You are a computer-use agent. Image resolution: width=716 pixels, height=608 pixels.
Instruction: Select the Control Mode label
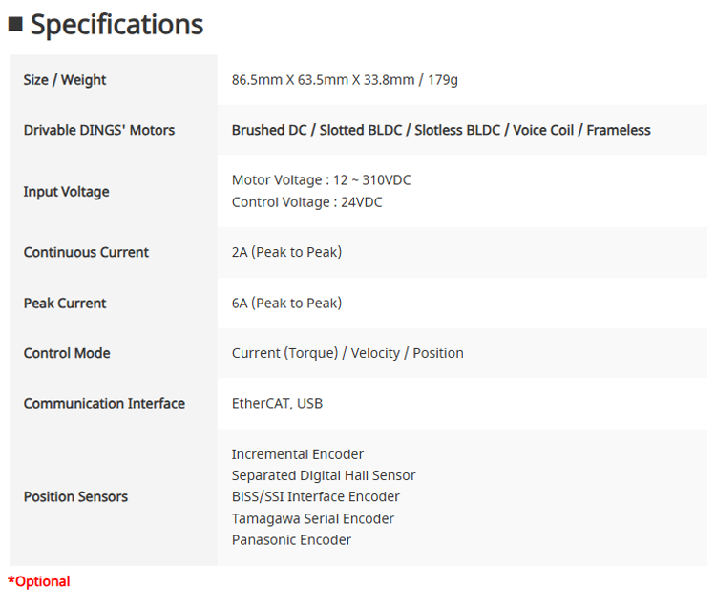pyautogui.click(x=67, y=353)
